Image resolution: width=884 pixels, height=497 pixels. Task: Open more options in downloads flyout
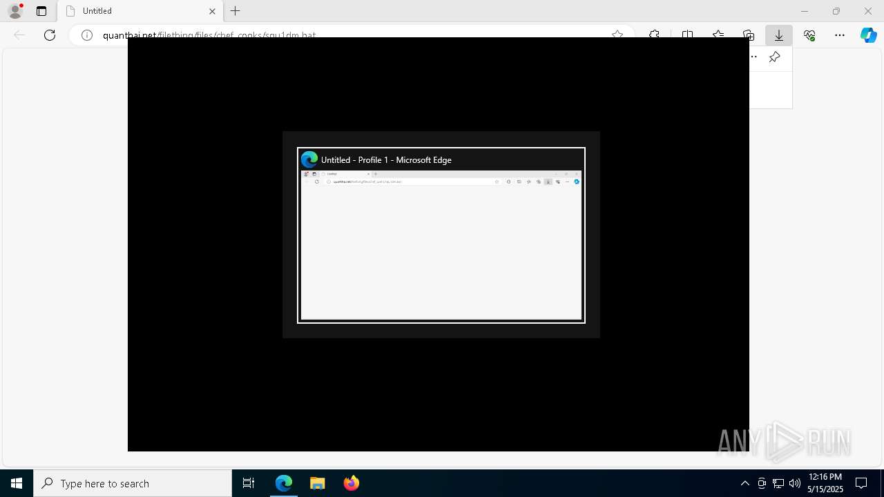(x=753, y=57)
